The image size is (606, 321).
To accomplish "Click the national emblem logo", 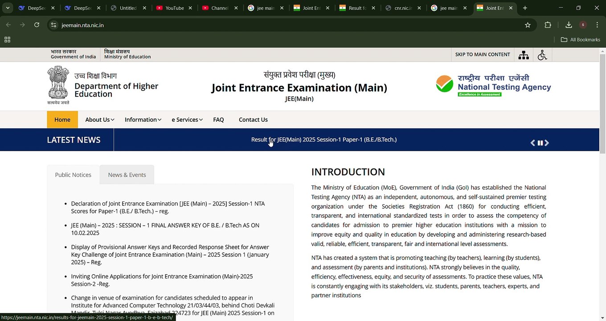I will click(58, 85).
